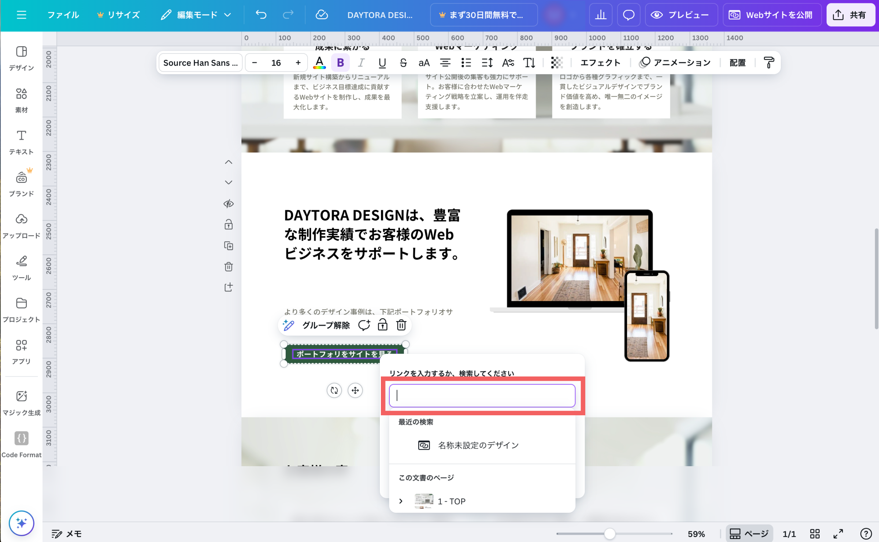
Task: Click the undo arrow
Action: (x=261, y=15)
